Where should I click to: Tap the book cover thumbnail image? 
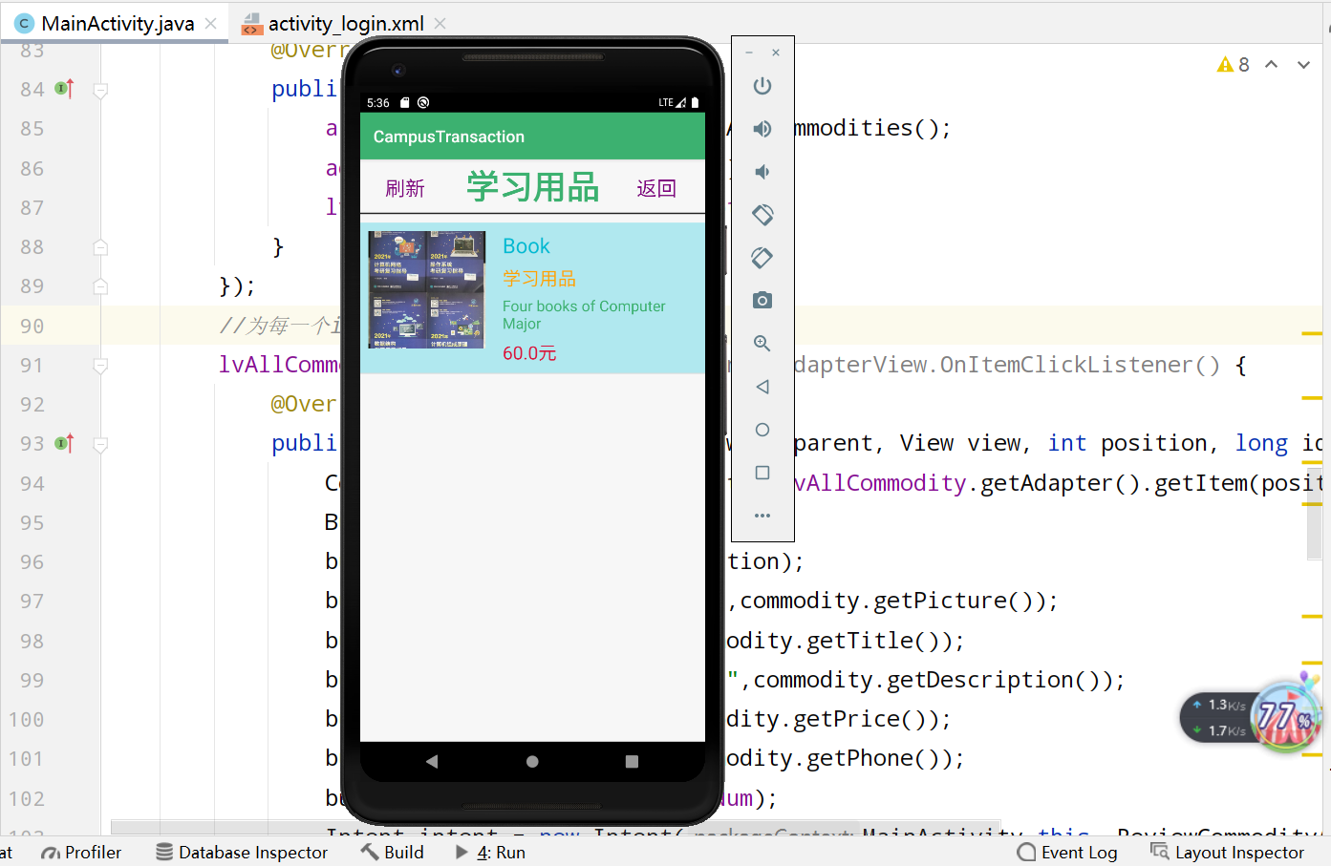click(x=427, y=289)
